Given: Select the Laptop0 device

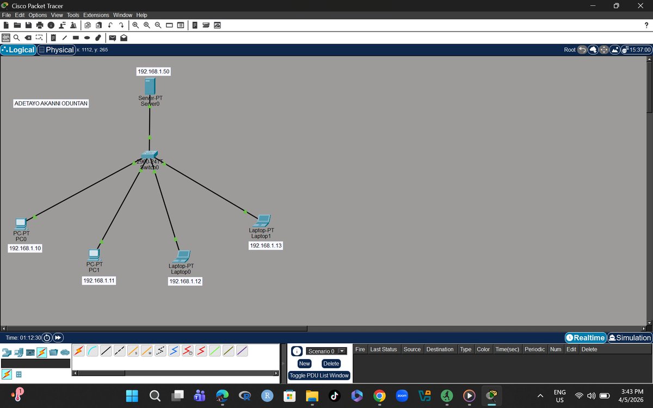Looking at the screenshot, I should 181,256.
